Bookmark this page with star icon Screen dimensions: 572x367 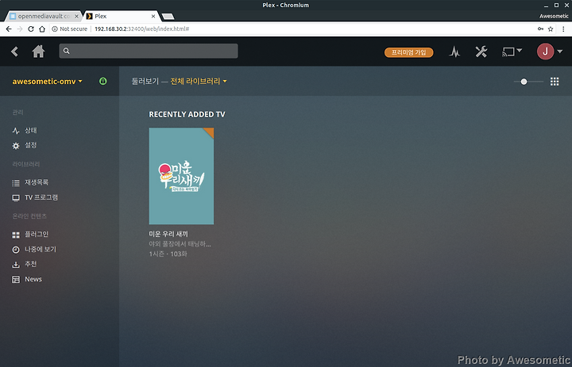pos(551,29)
